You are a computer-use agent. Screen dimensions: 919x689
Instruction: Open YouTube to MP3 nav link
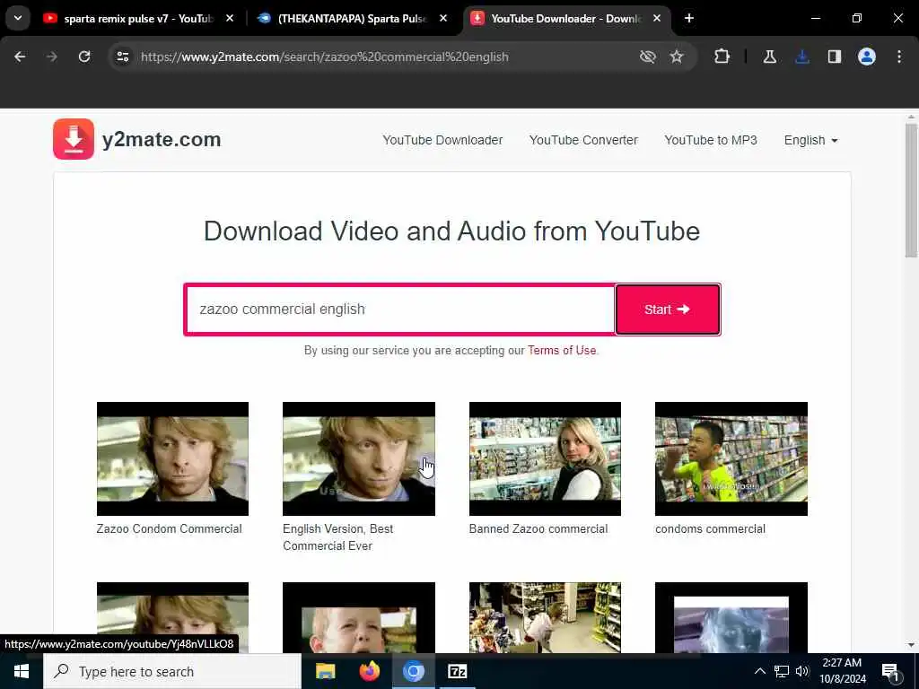[x=711, y=140]
